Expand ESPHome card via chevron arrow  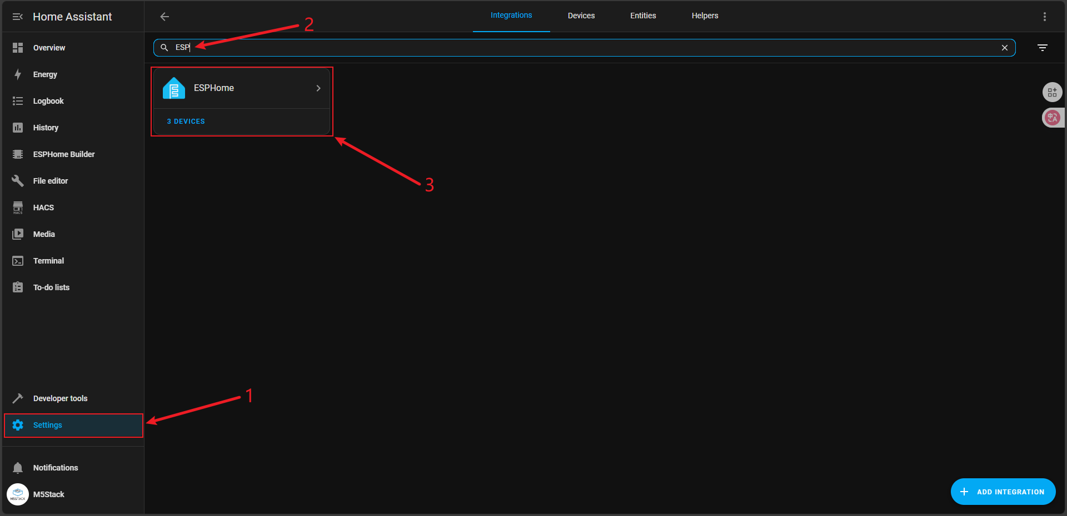point(318,88)
